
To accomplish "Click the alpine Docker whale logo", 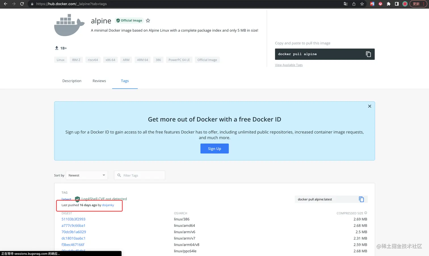I will click(70, 25).
